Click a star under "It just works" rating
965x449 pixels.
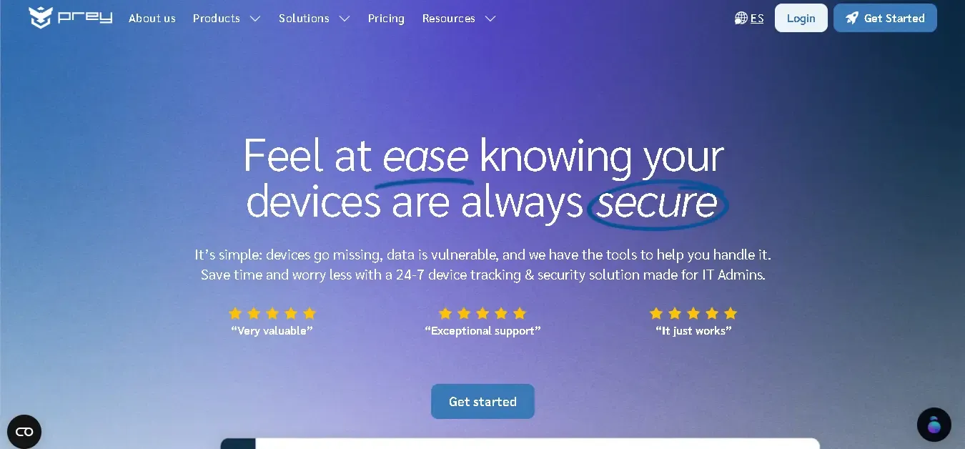click(x=693, y=313)
